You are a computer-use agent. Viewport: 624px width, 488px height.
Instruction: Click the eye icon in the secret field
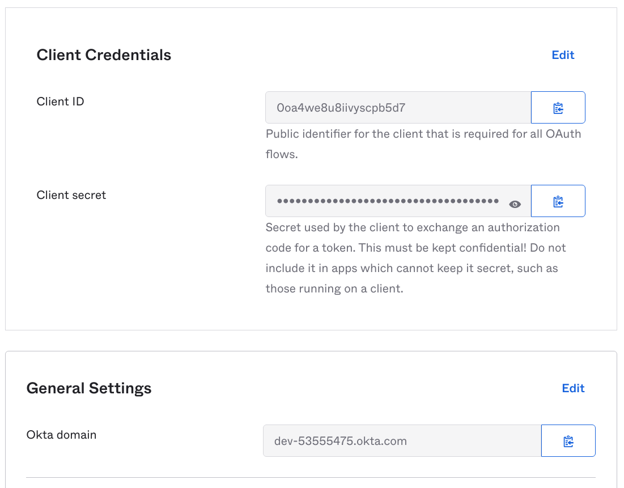click(x=515, y=203)
